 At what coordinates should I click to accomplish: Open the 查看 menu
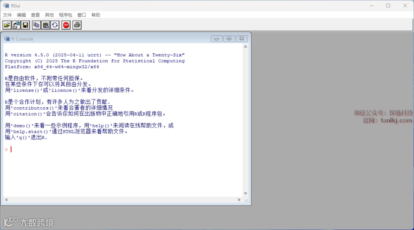(x=35, y=15)
